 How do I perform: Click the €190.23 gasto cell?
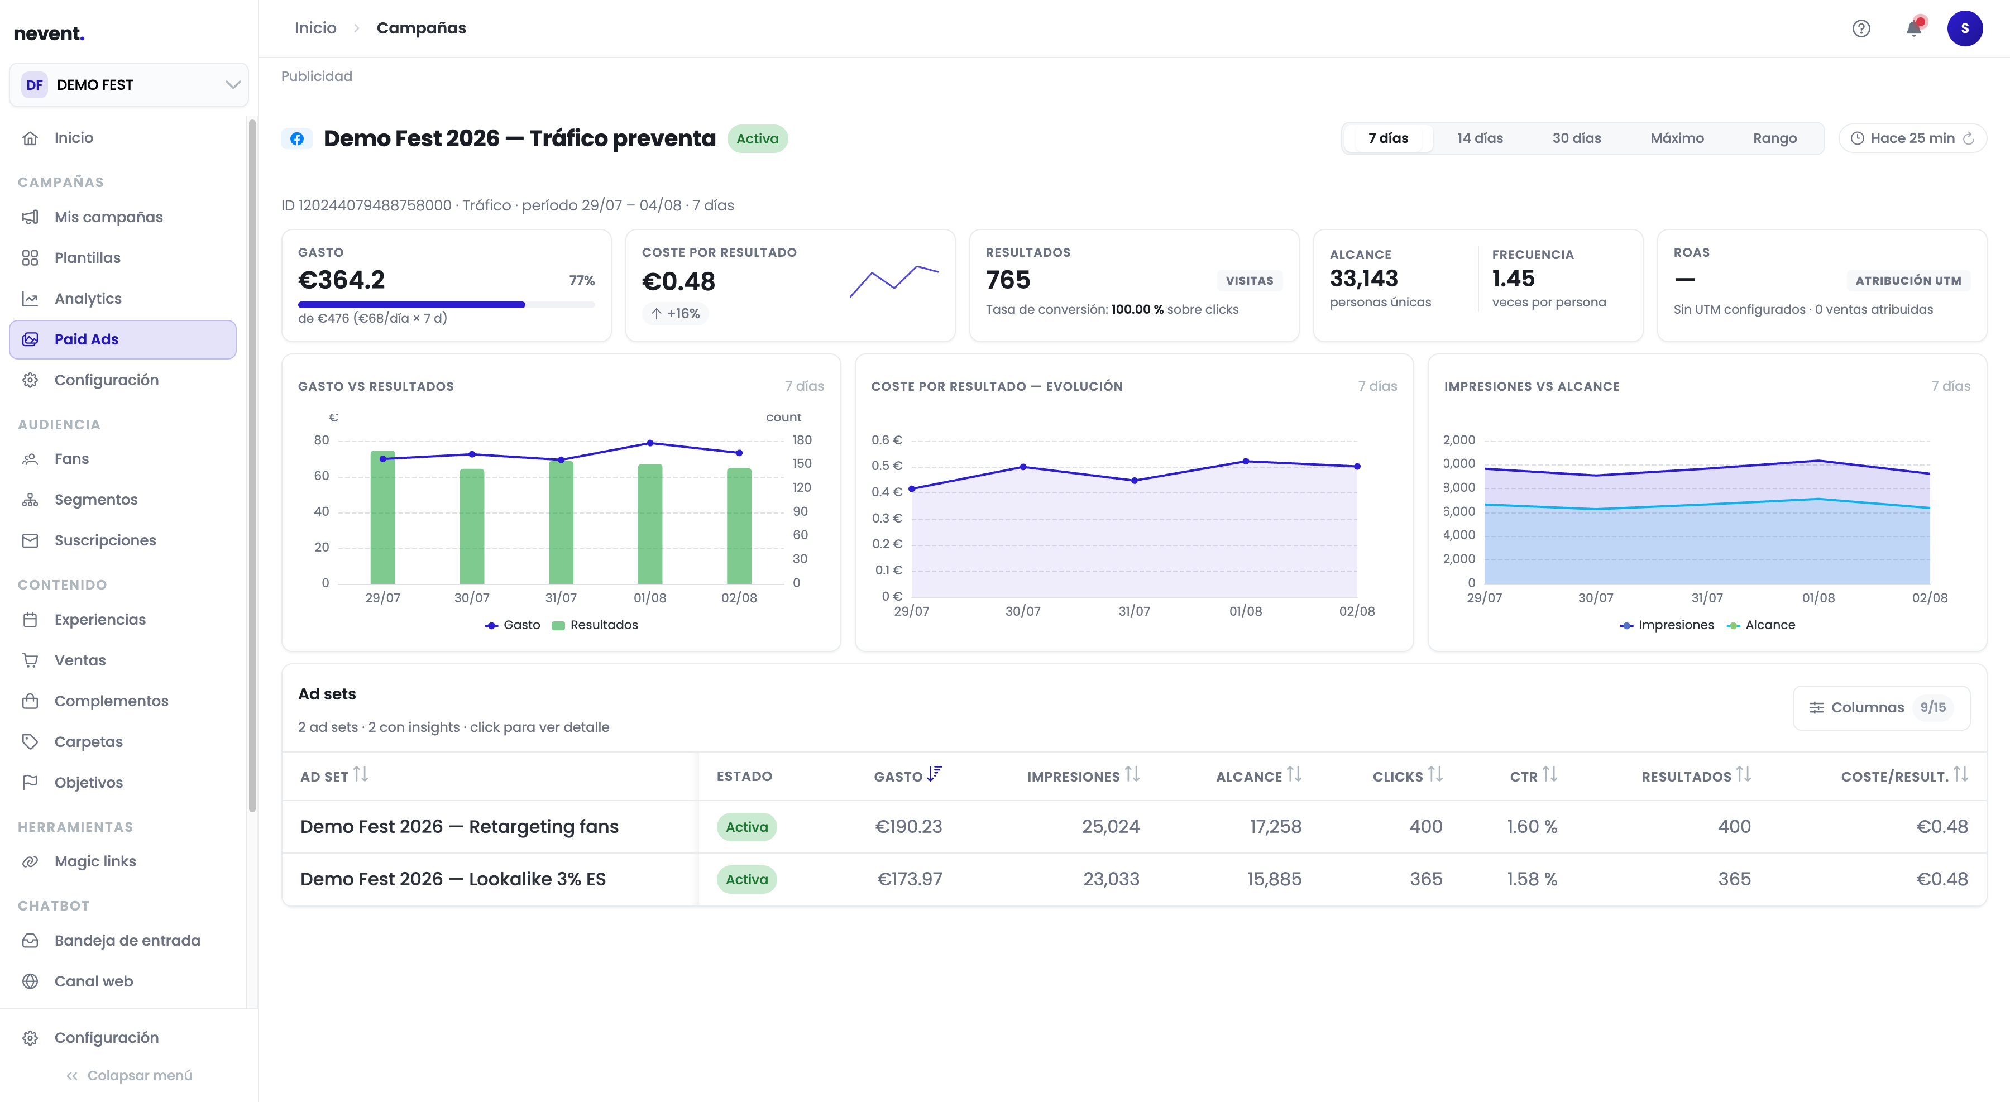pyautogui.click(x=908, y=827)
